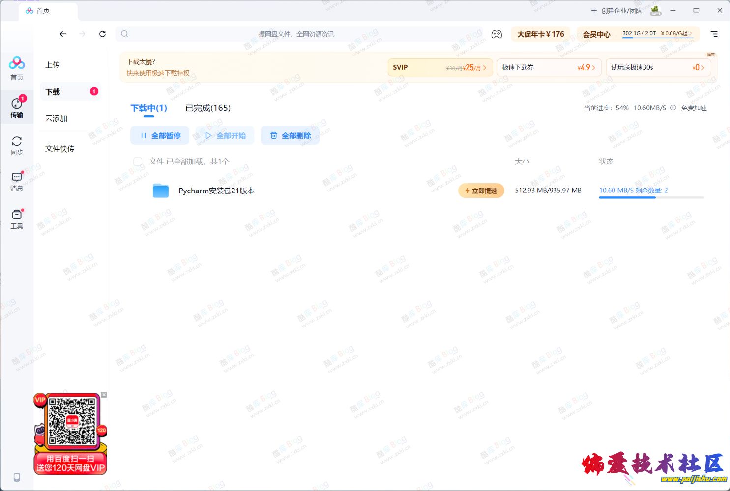
Task: Expand the SVIP ¥25/月 offer
Action: pos(439,68)
